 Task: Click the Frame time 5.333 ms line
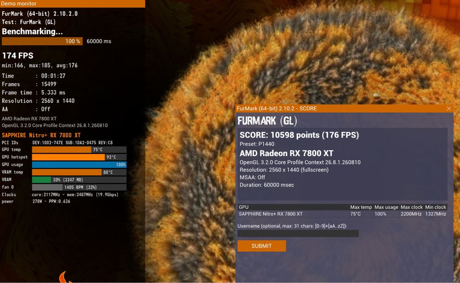click(x=34, y=93)
